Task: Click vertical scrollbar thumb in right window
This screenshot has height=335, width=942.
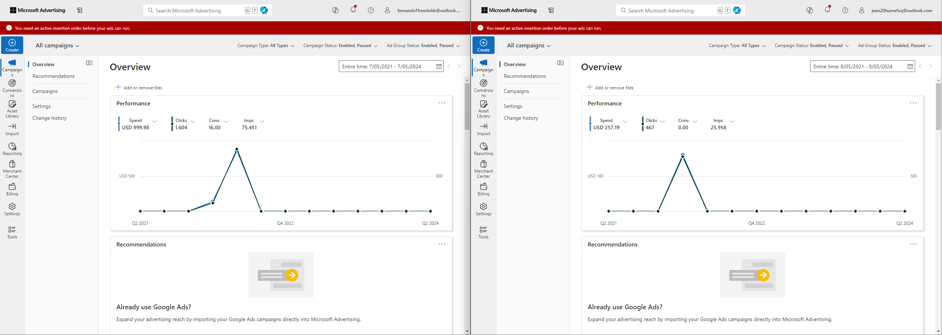Action: 938,107
